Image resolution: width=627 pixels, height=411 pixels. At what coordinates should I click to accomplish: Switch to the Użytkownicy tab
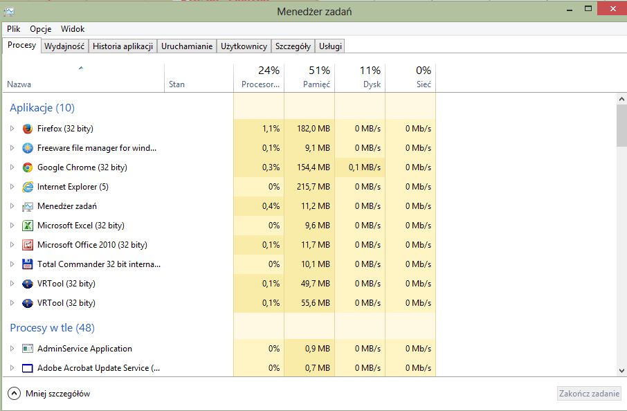click(x=244, y=46)
